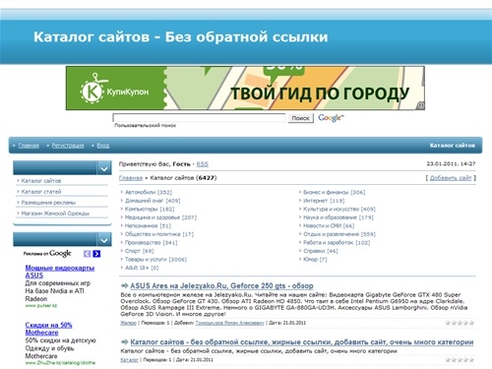The image size is (492, 369).
Task: Follow the Главная breadcrumb link
Action: tap(131, 178)
